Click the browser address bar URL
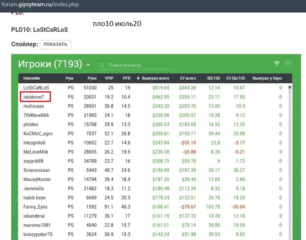306x240 pixels. [x=40, y=4]
